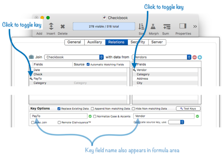
Task: Open the toolbar overflow chevrons
Action: 195,27
